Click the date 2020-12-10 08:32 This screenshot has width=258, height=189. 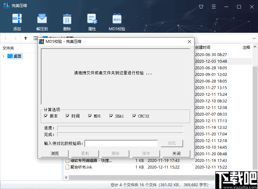pos(211,101)
